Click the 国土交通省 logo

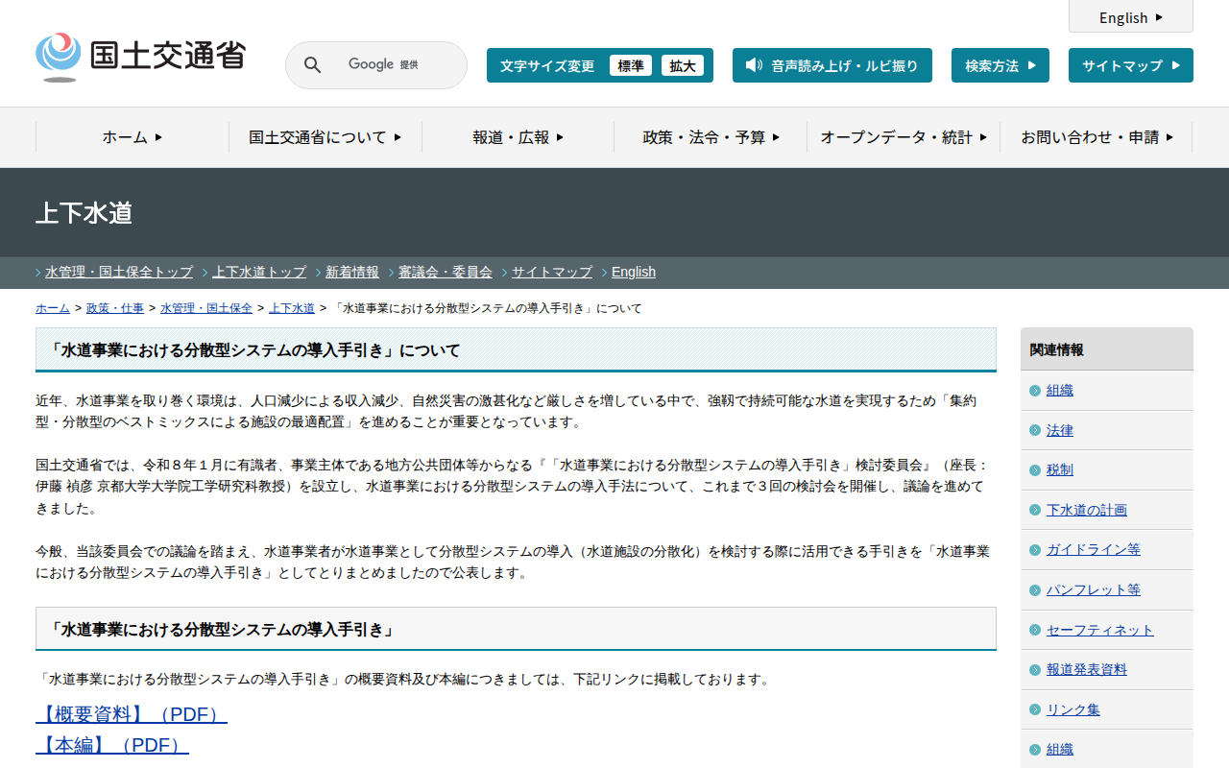pyautogui.click(x=140, y=57)
